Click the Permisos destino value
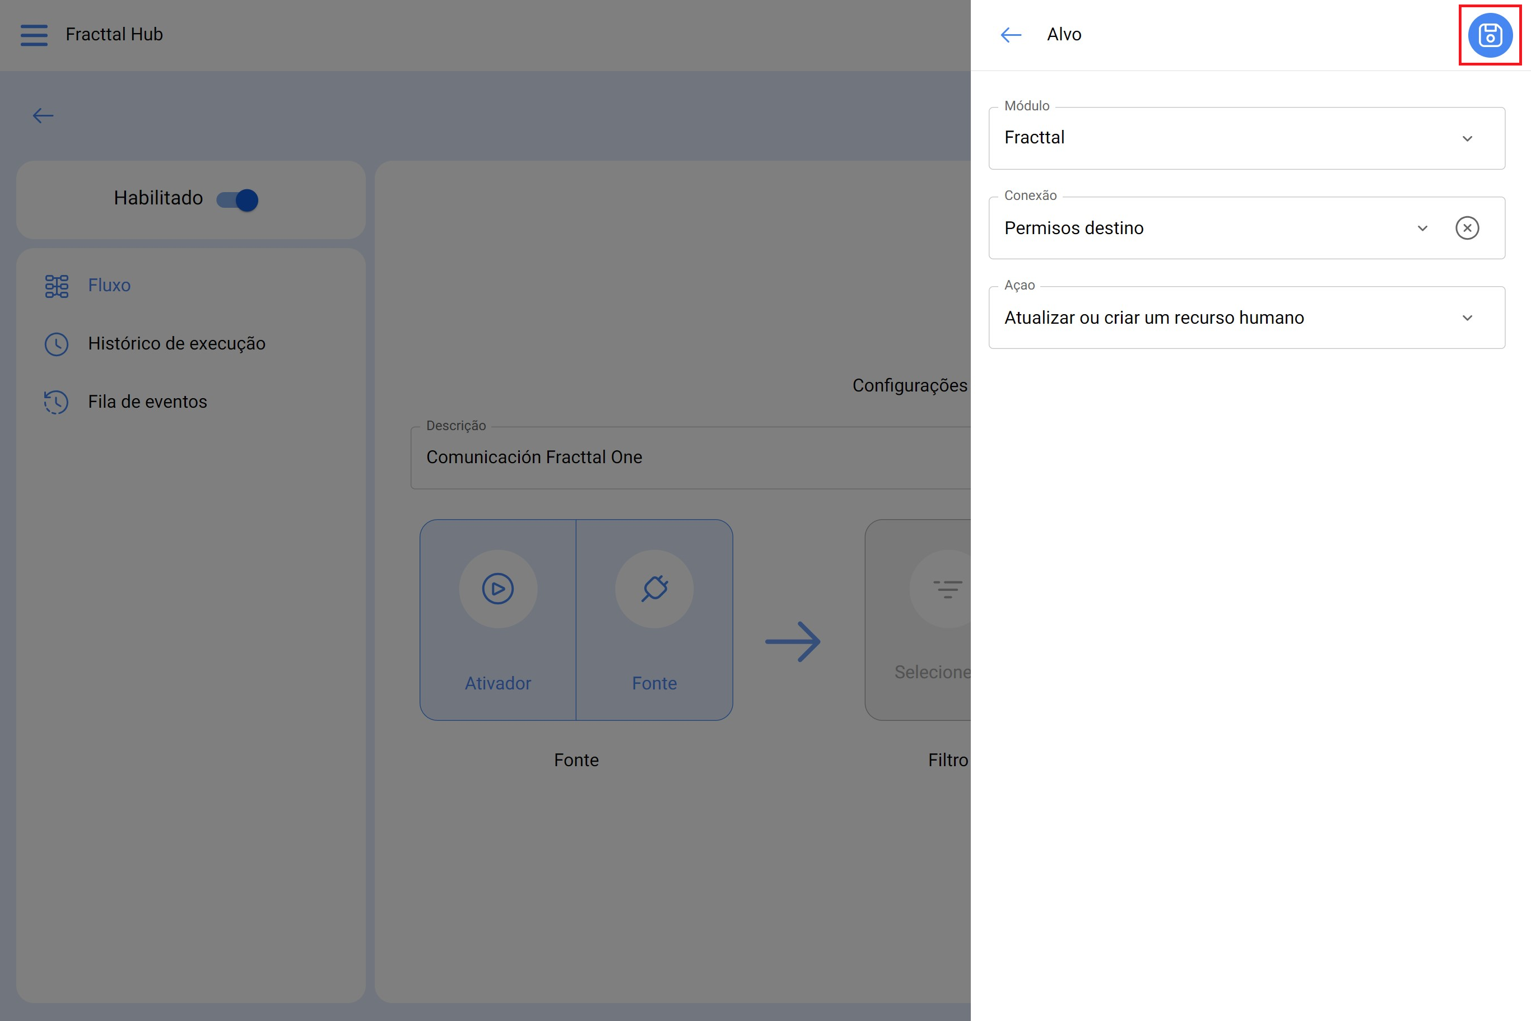 [x=1073, y=228]
